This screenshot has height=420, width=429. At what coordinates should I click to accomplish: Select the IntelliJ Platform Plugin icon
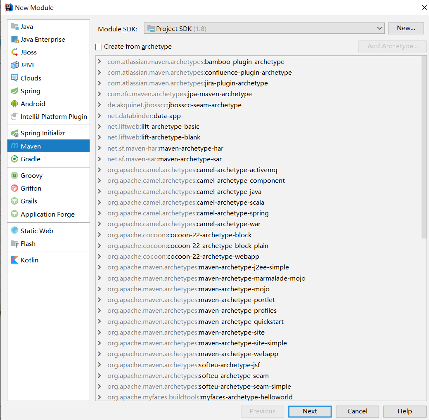pos(14,116)
